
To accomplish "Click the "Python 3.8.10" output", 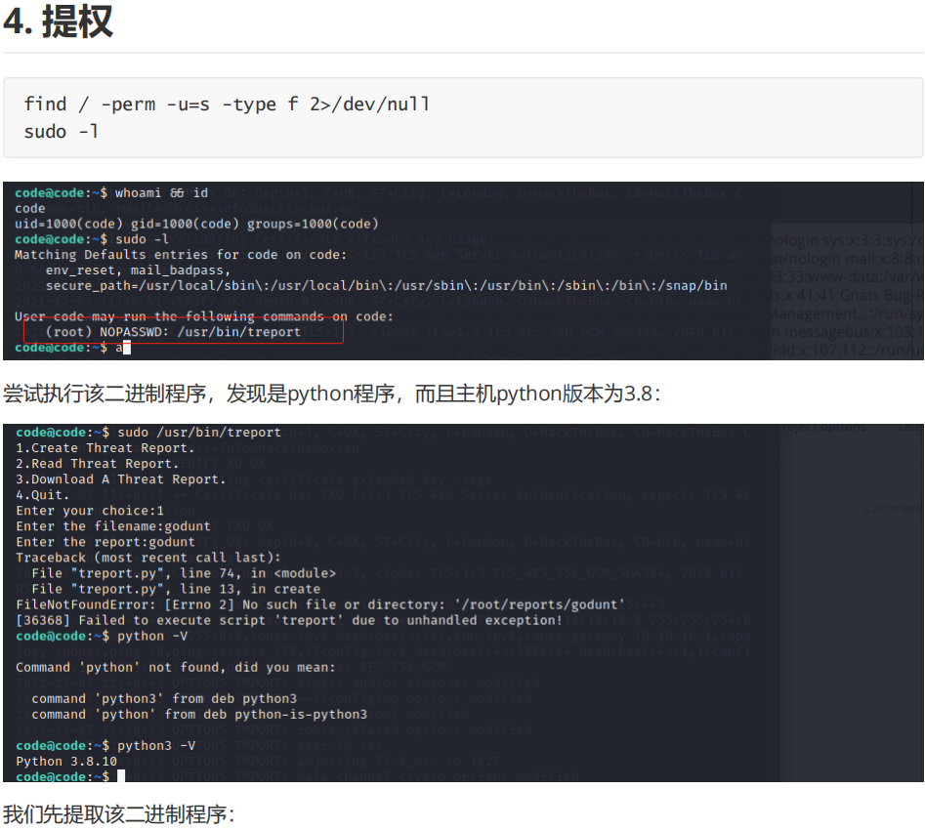I will [66, 761].
